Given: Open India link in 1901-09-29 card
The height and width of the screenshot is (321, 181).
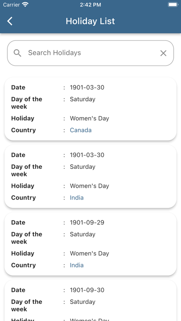Looking at the screenshot, I should (x=77, y=265).
